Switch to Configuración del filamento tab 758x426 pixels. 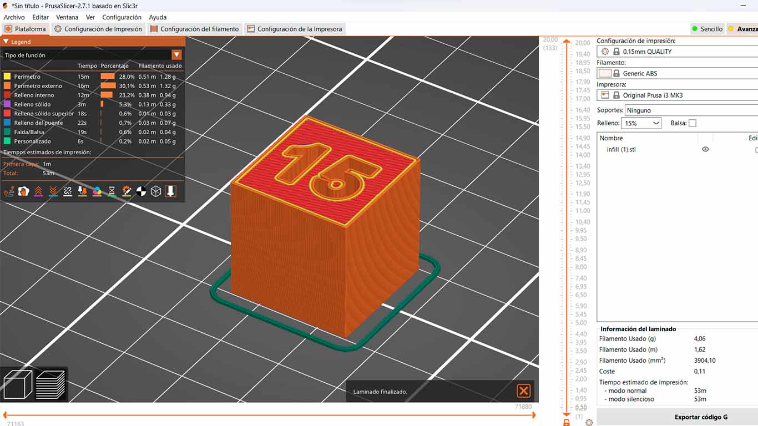pyautogui.click(x=195, y=29)
